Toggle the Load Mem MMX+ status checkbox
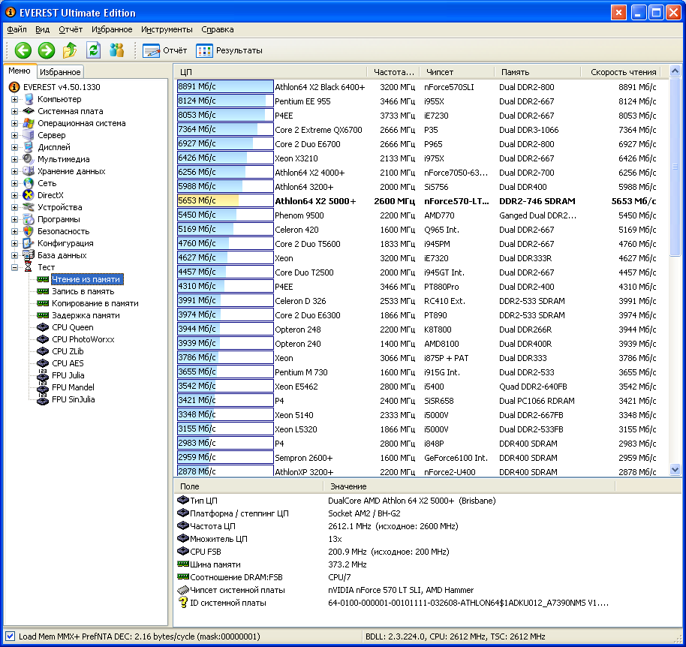 tap(10, 636)
